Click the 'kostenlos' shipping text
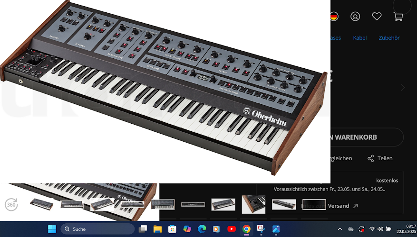417x237 pixels. point(387,181)
